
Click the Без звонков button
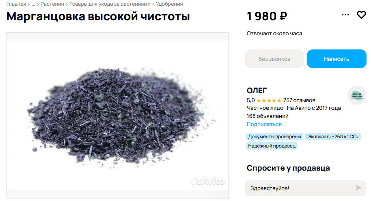click(x=274, y=59)
